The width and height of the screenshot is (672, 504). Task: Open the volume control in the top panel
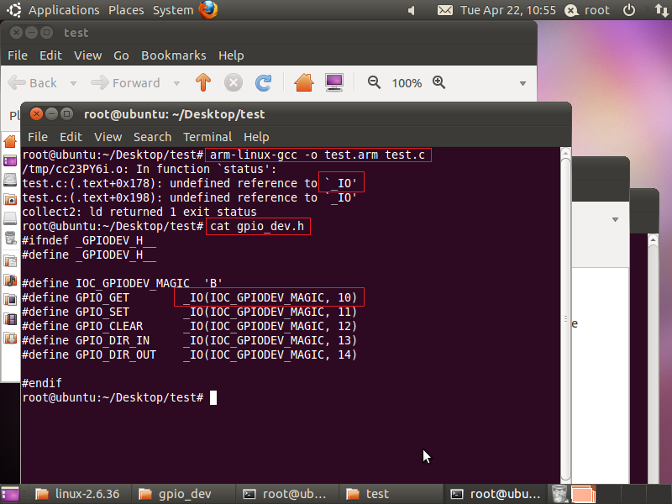[x=412, y=10]
